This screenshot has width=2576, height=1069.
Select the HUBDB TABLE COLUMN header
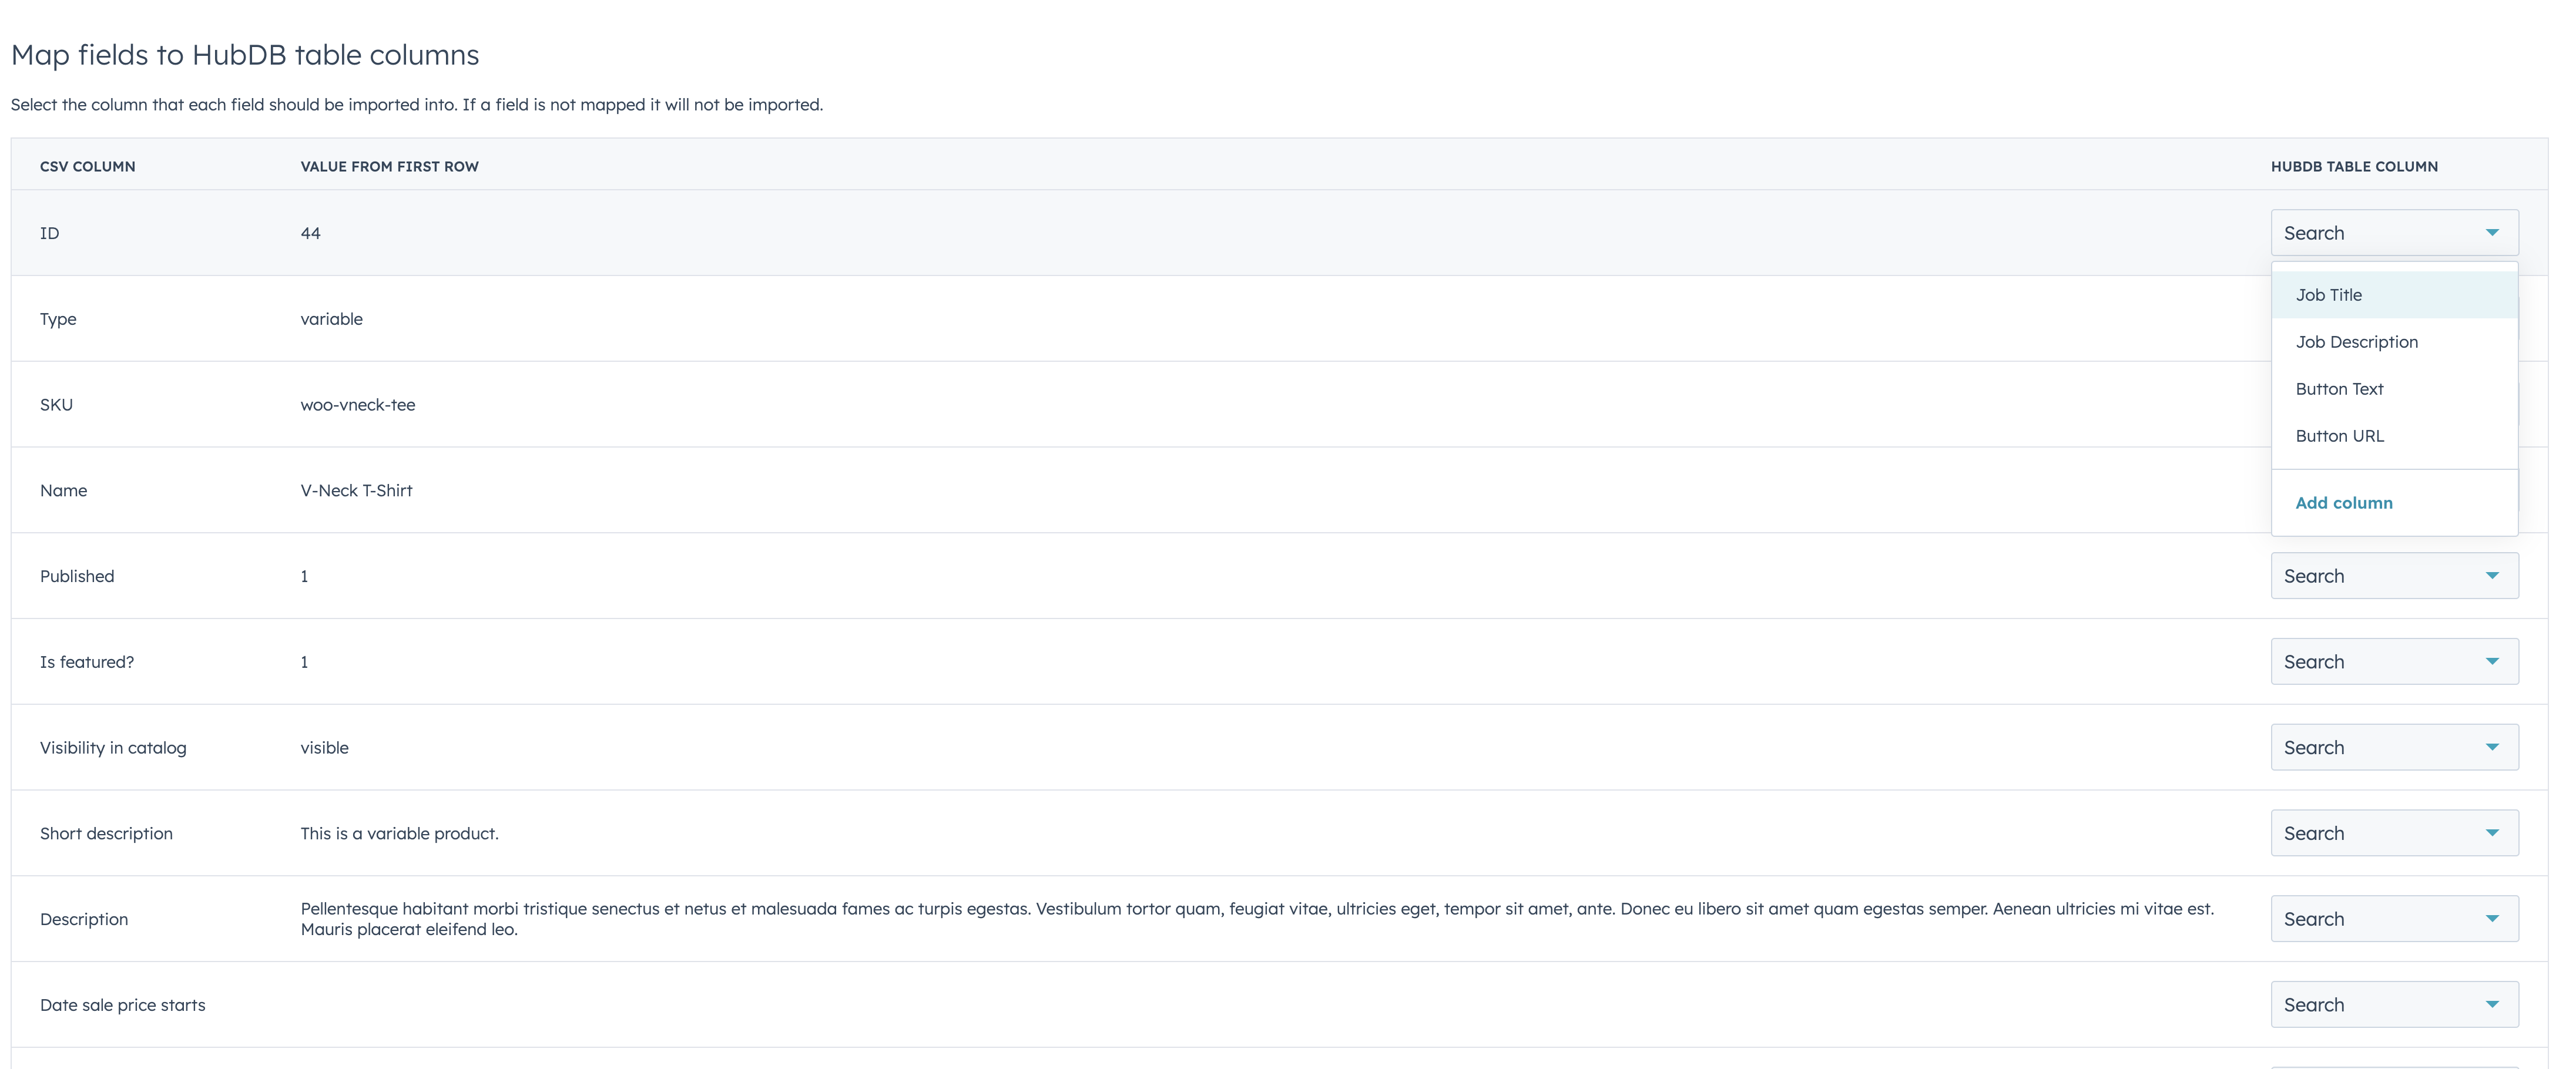click(2354, 167)
